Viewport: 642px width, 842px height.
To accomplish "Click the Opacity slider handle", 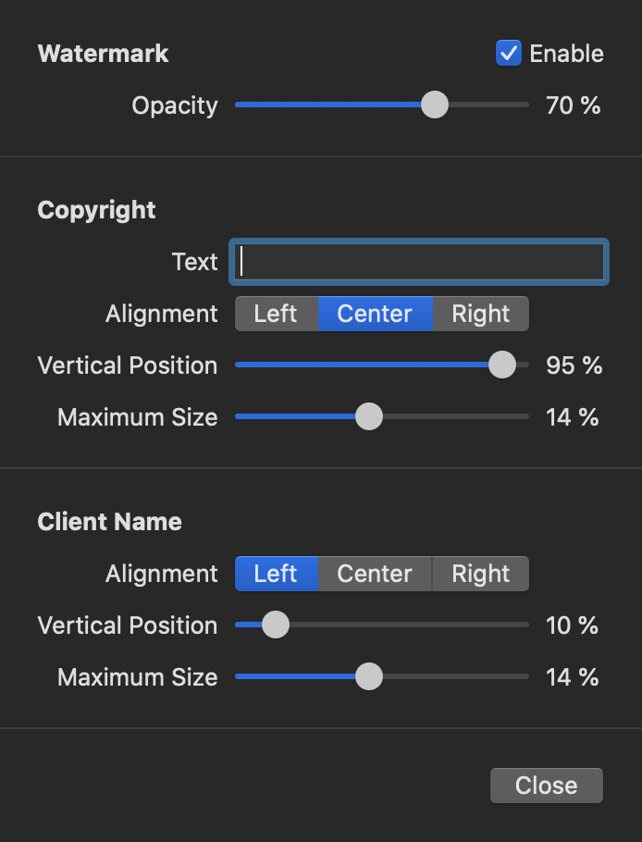I will (x=434, y=105).
